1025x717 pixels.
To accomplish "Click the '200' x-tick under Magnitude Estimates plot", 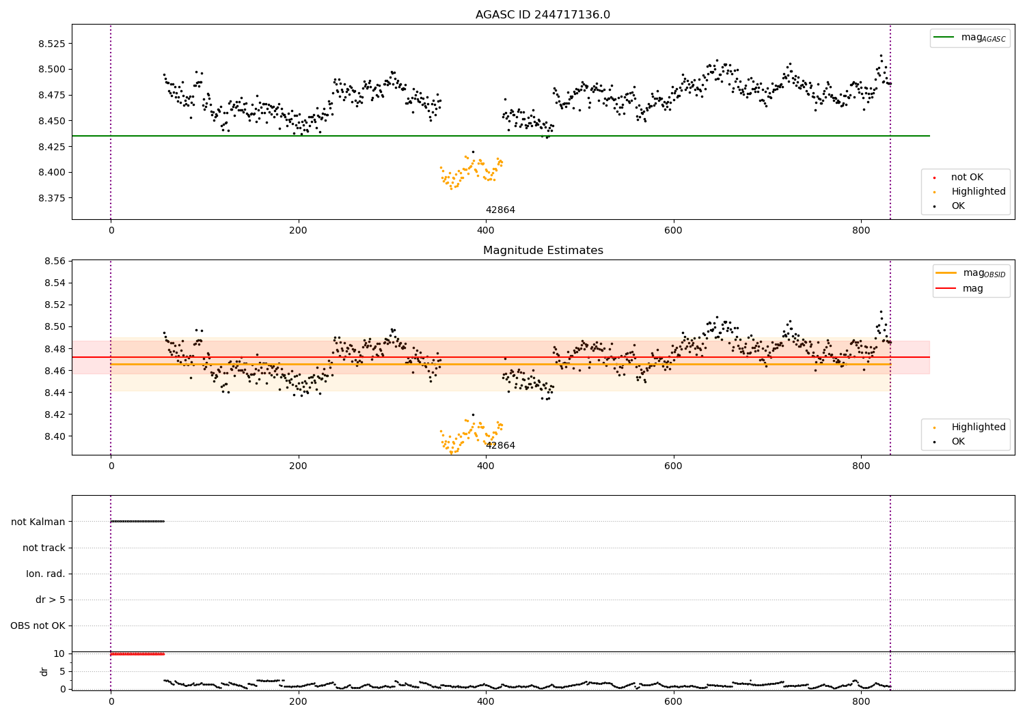I will point(299,466).
